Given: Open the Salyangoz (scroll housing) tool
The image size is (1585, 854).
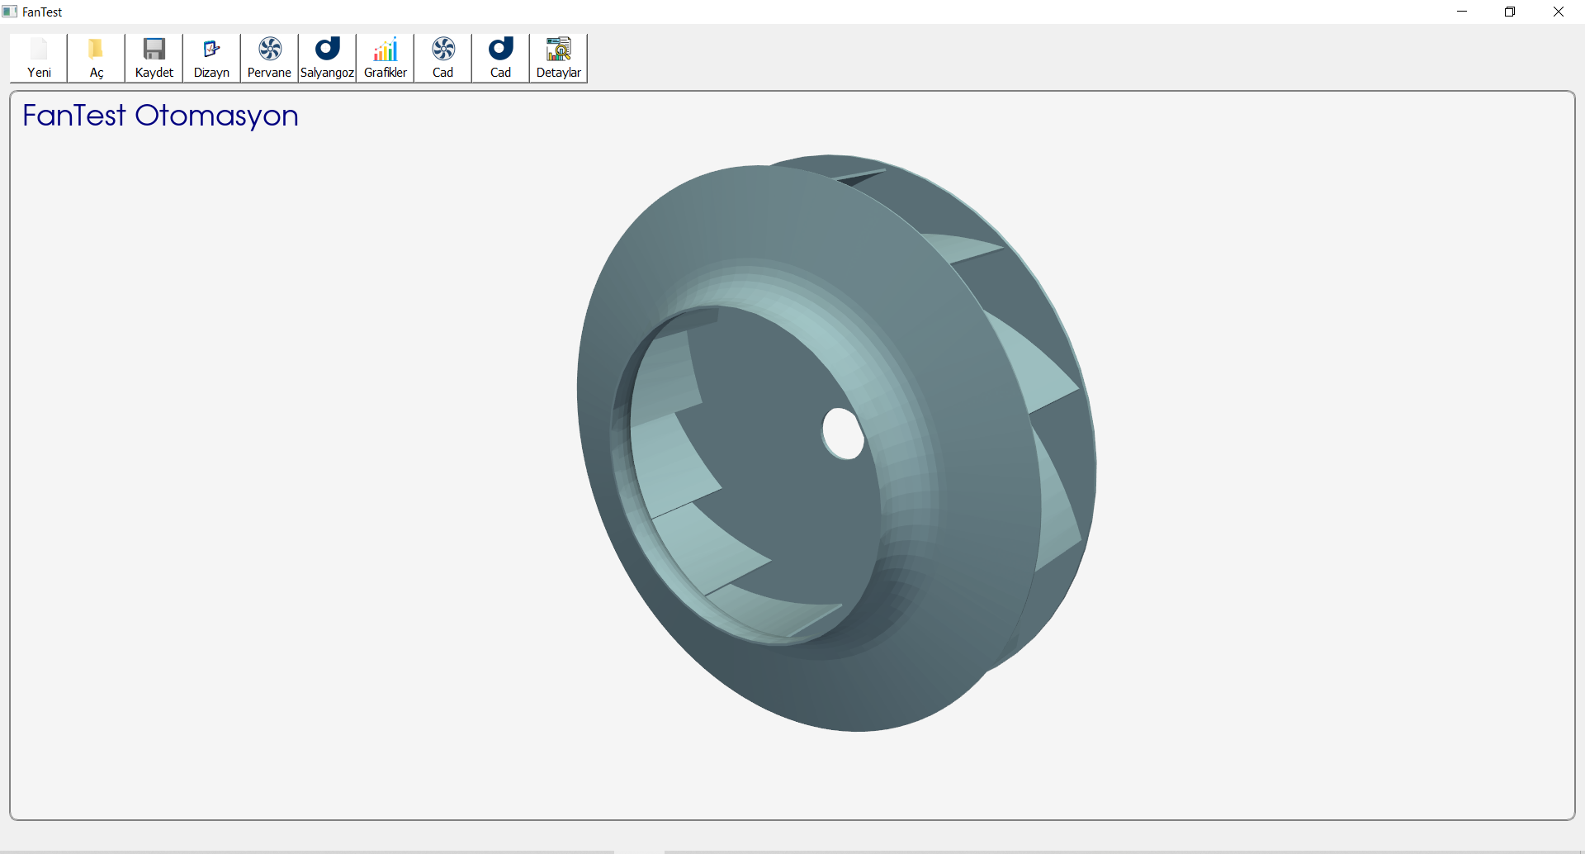Looking at the screenshot, I should click(327, 57).
